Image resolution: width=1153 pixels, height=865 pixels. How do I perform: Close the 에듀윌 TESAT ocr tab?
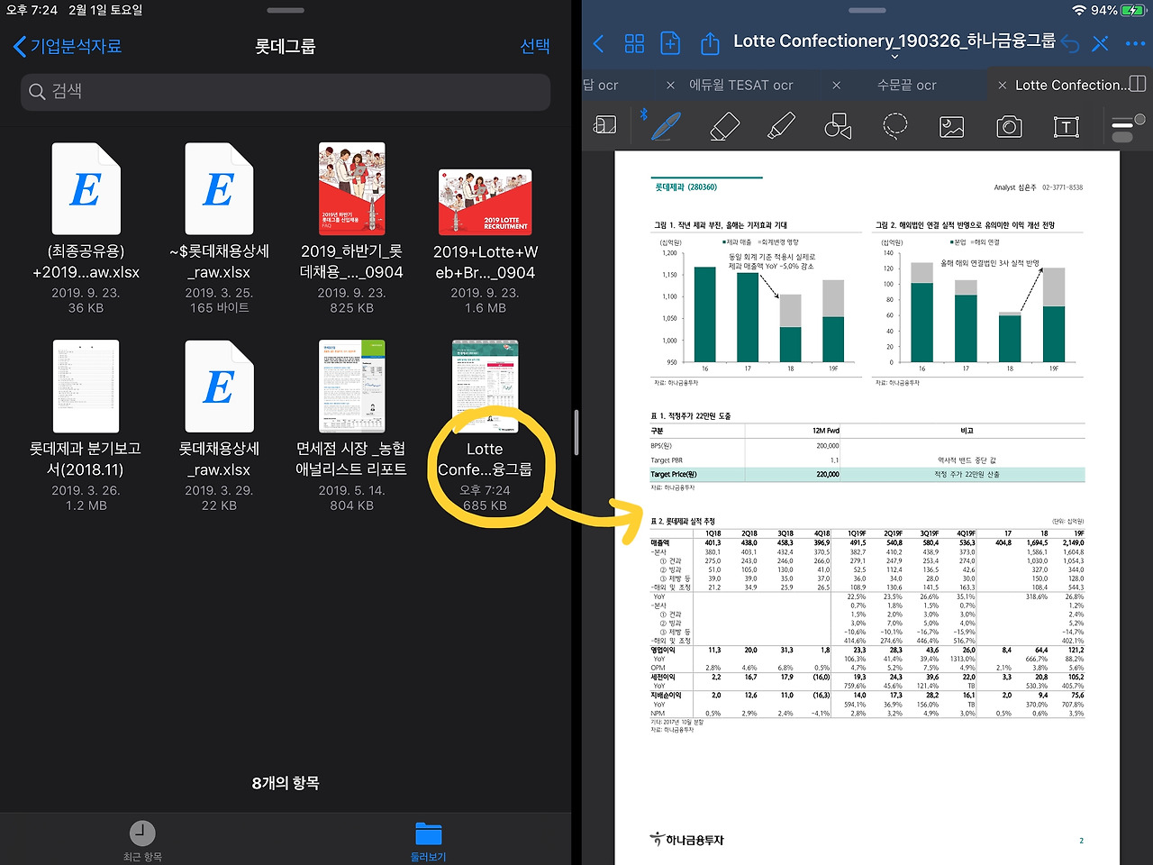(670, 85)
